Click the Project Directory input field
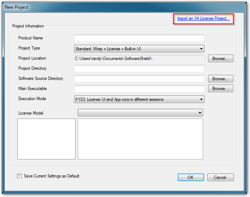The height and width of the screenshot is (197, 250). click(x=139, y=69)
